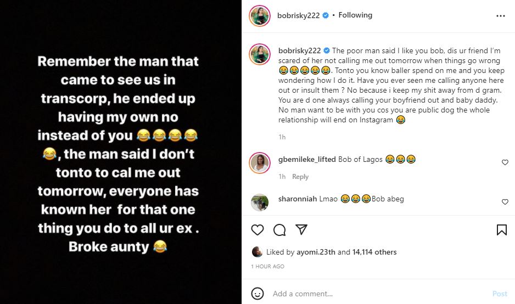Open emoji picker in comment box
This screenshot has width=515, height=304.
(257, 294)
